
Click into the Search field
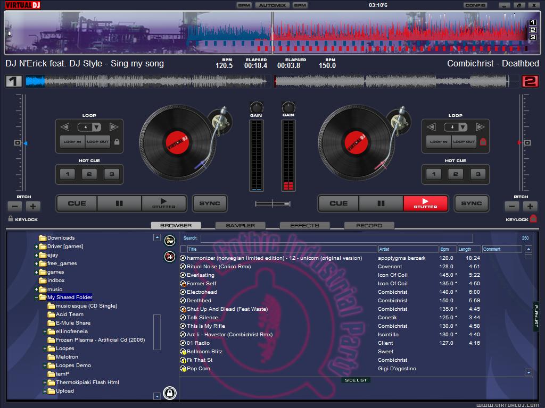[336, 238]
